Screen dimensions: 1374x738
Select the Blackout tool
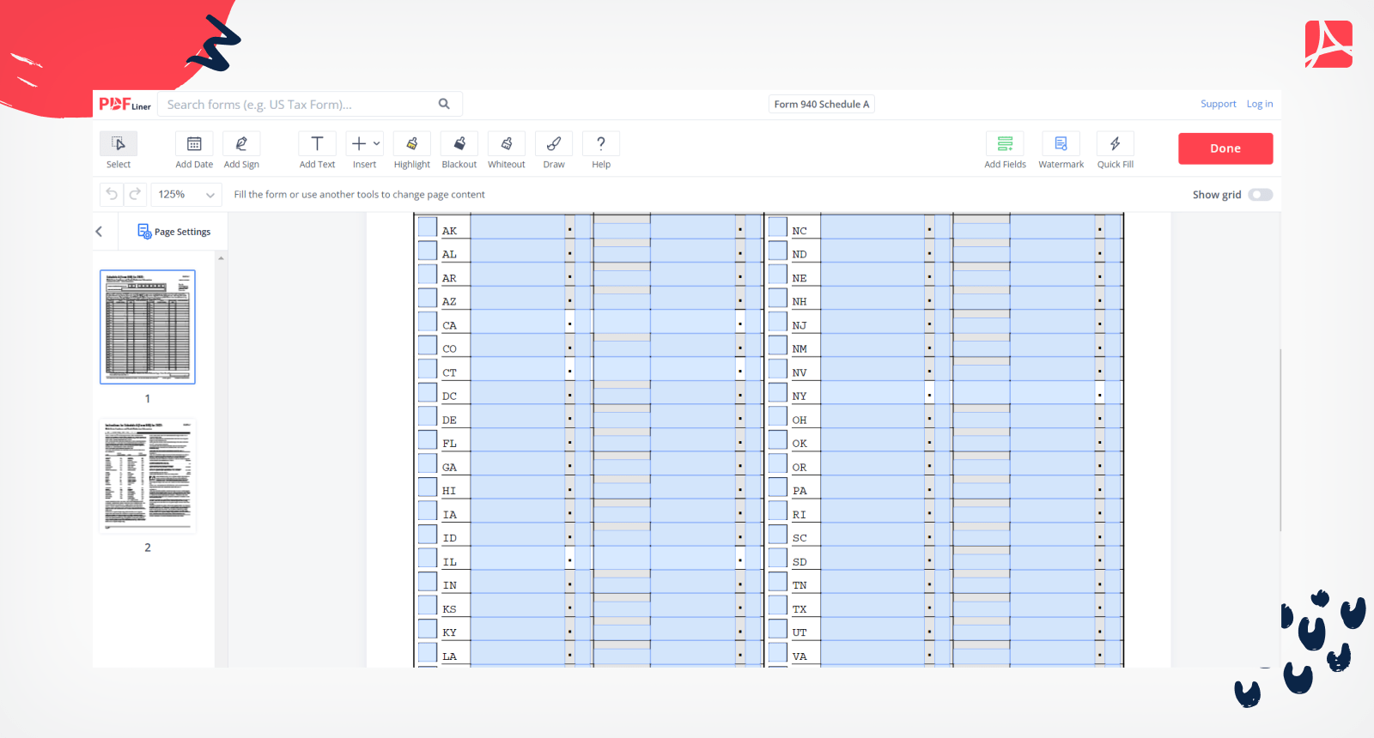tap(459, 144)
